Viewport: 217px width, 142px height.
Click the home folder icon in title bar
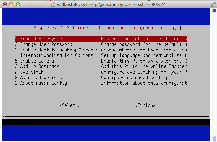click(x=53, y=5)
